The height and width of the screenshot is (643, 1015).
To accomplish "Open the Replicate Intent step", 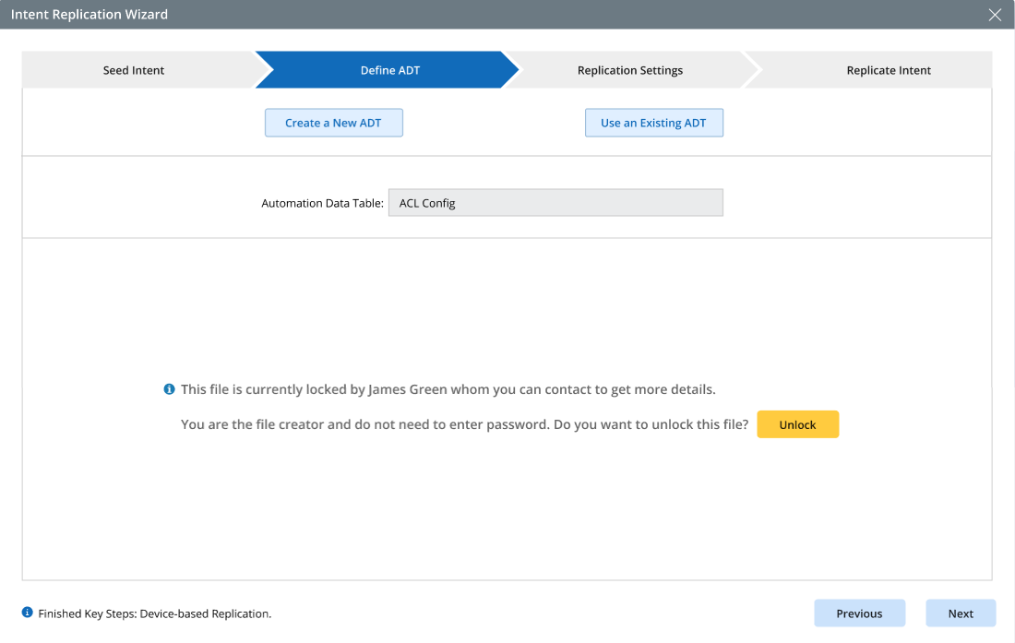I will coord(888,70).
